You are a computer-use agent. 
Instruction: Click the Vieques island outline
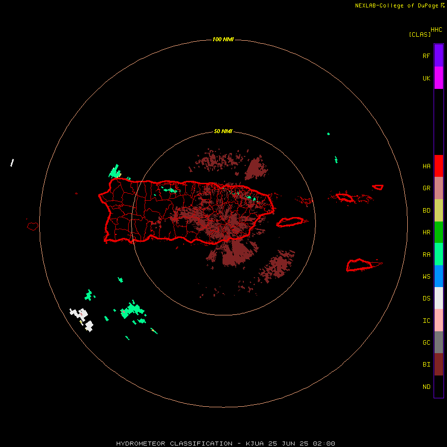pos(291,222)
